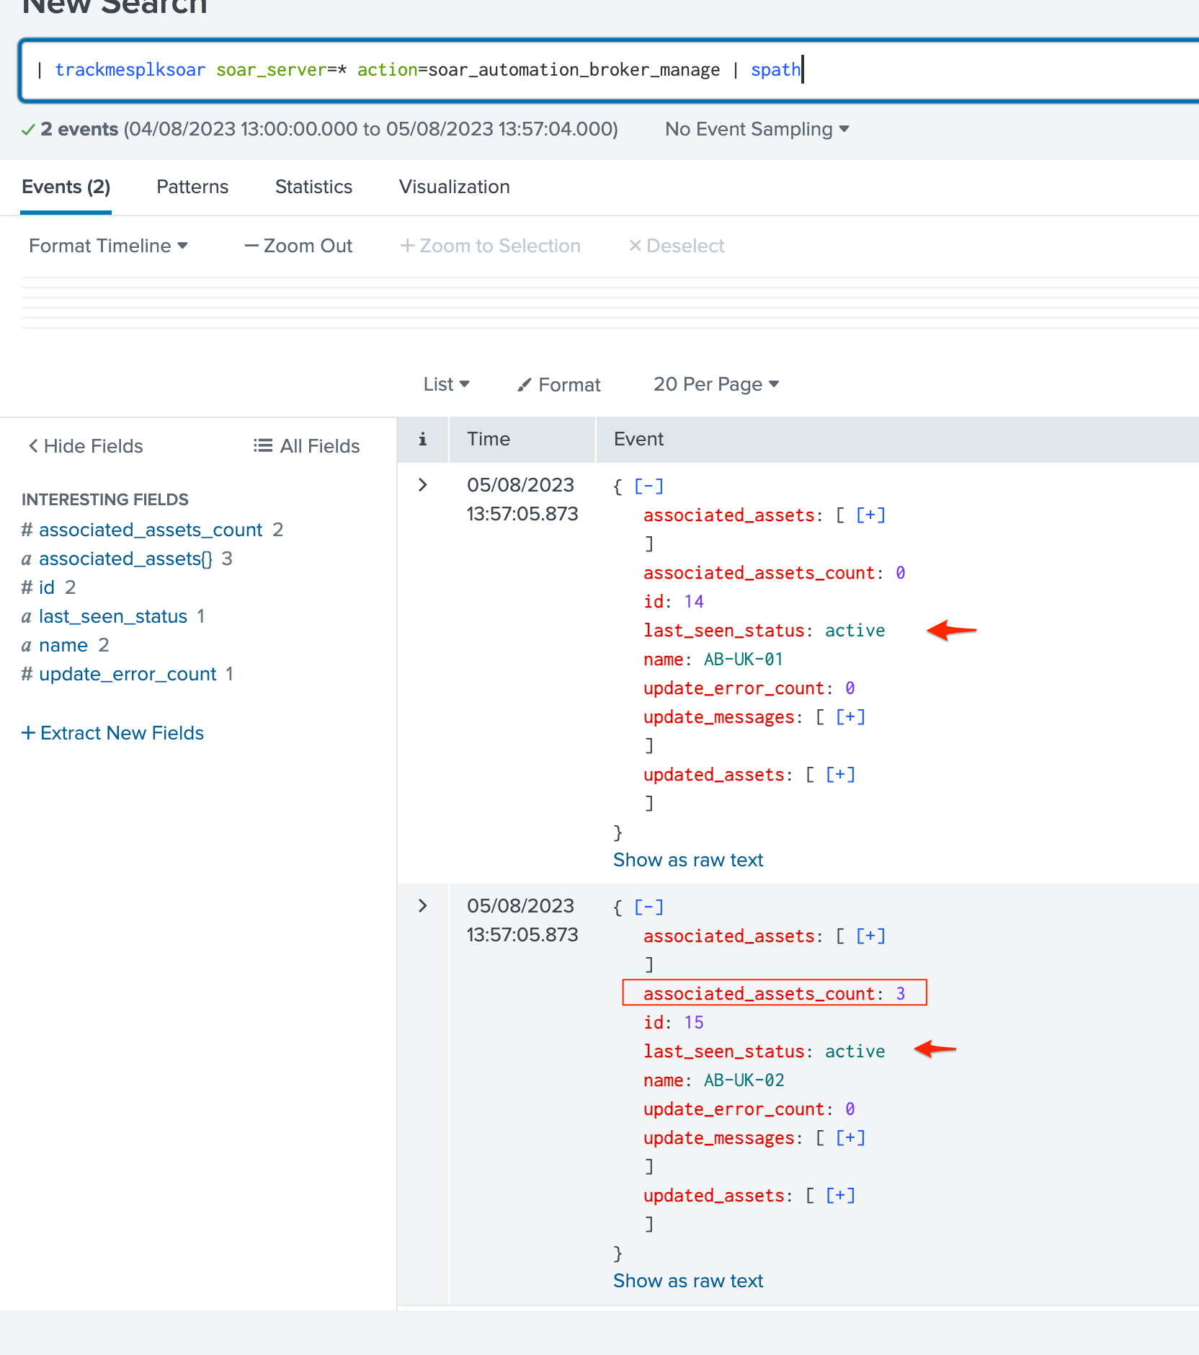
Task: Select the associated_assets{} field
Action: point(125,559)
